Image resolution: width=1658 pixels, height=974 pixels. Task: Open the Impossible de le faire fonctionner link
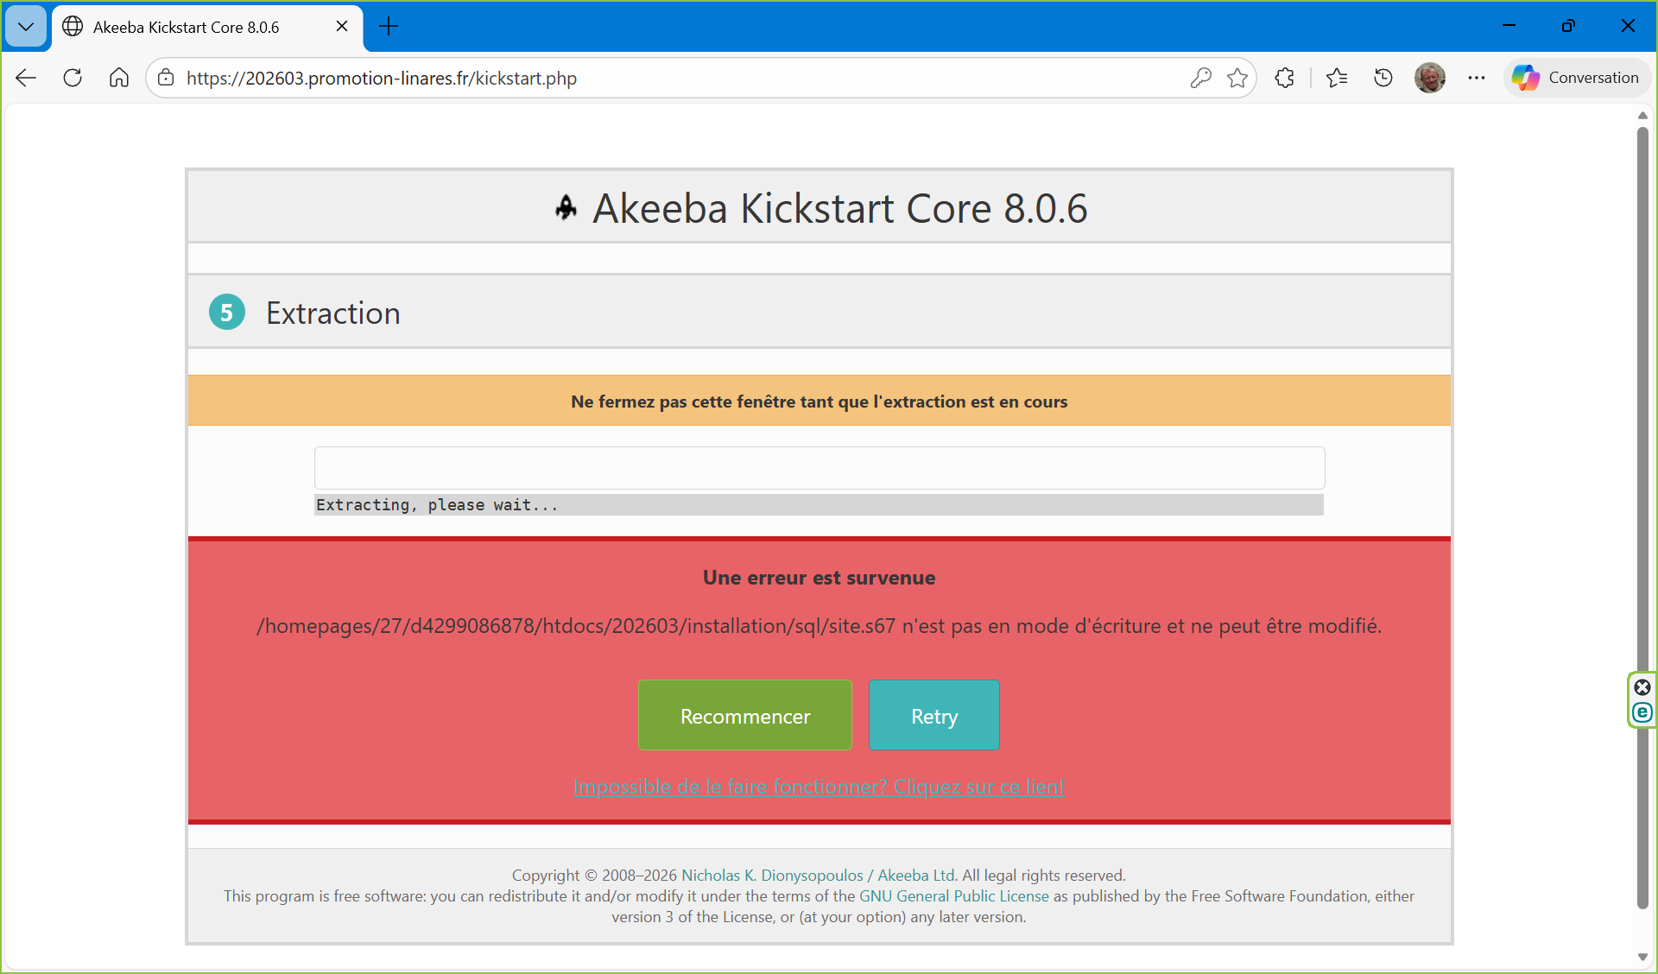818,787
